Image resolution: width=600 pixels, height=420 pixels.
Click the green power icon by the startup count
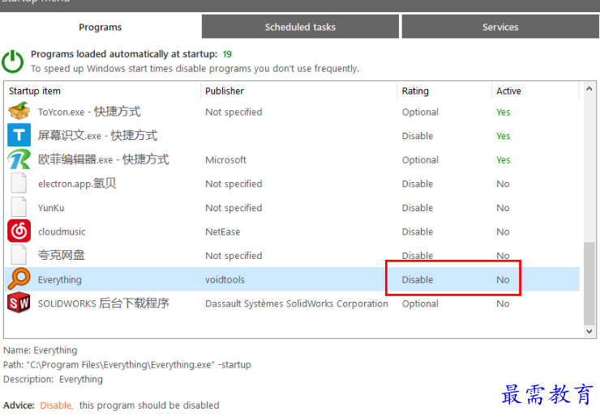click(13, 61)
